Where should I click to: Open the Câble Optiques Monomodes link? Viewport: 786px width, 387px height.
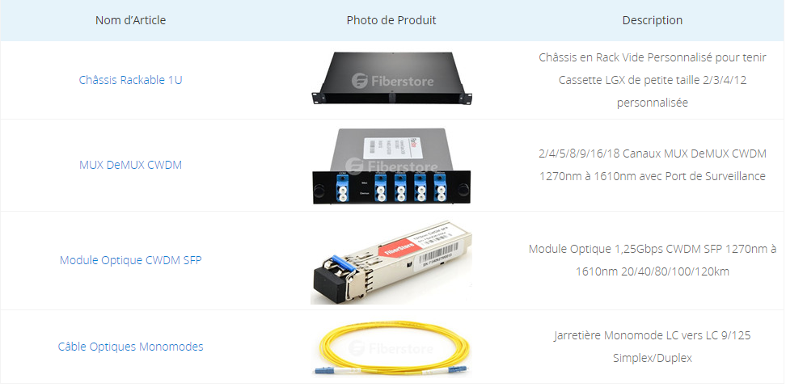pyautogui.click(x=130, y=347)
